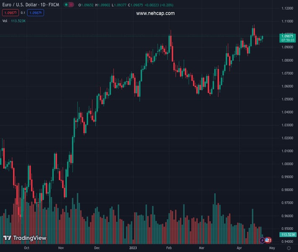Click the Nov label on time axis
Screen dimensions: 298x252
pyautogui.click(x=61, y=248)
